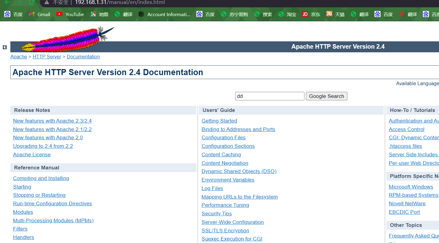Open the 搜索 bookmark
Image resolution: width=439 pixels, height=243 pixels.
click(x=263, y=14)
